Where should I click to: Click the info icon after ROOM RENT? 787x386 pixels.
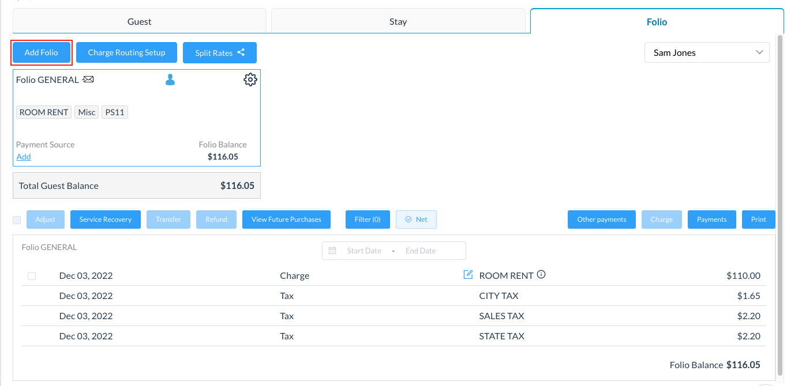541,275
